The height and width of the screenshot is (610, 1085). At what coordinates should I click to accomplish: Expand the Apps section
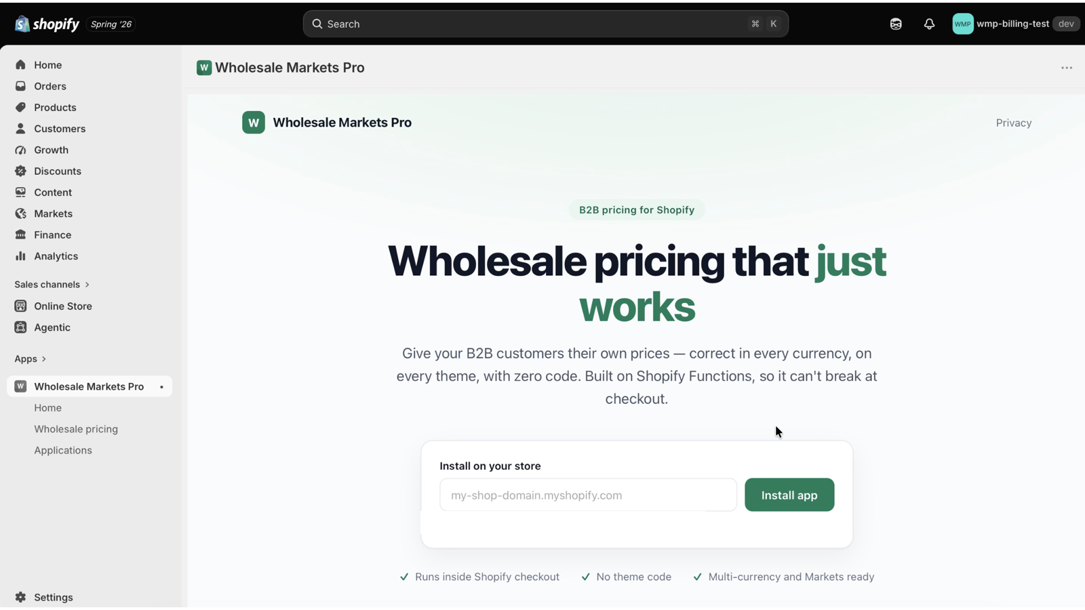click(31, 359)
